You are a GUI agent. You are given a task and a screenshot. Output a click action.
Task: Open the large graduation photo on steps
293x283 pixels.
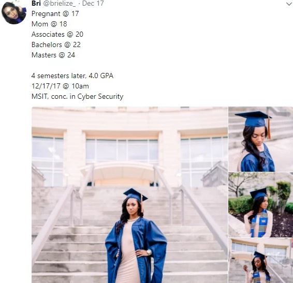click(129, 195)
